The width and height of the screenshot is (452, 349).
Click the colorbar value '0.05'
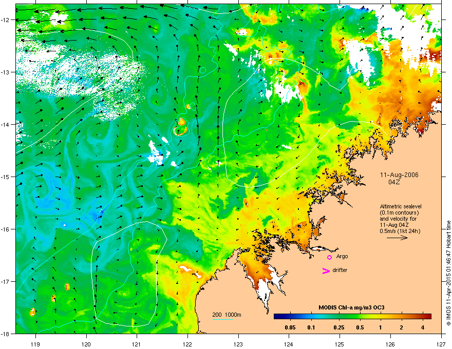click(290, 327)
